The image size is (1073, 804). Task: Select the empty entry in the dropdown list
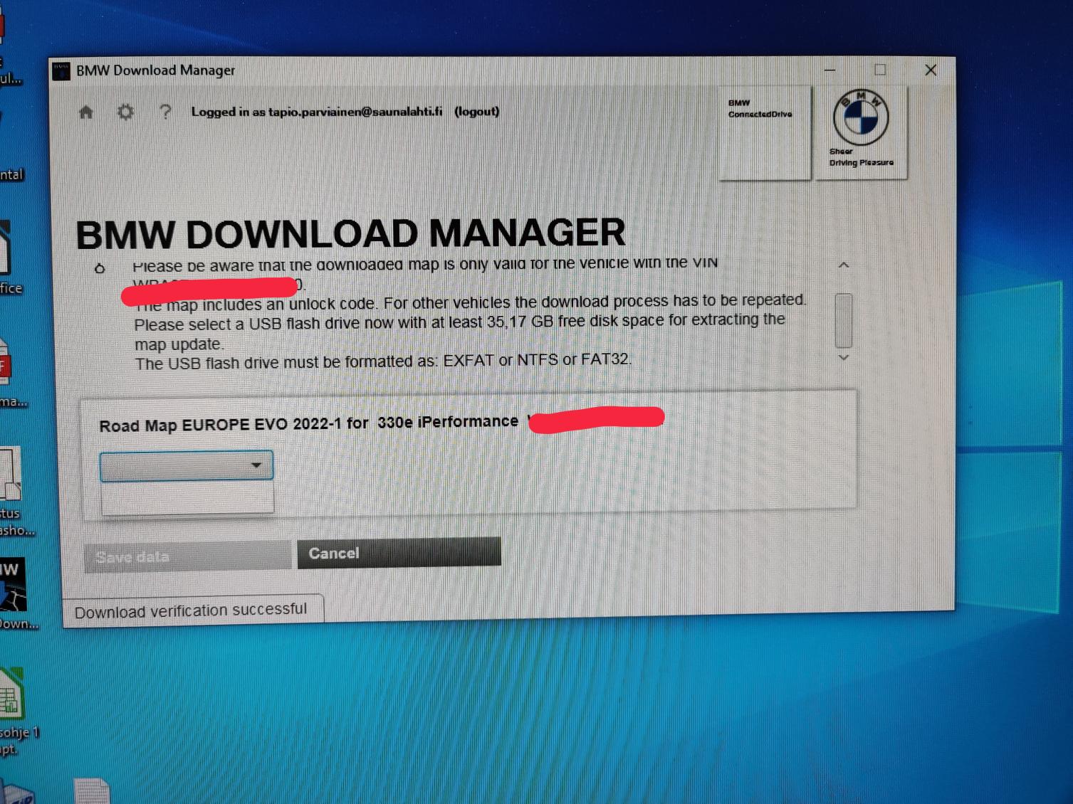tap(187, 497)
